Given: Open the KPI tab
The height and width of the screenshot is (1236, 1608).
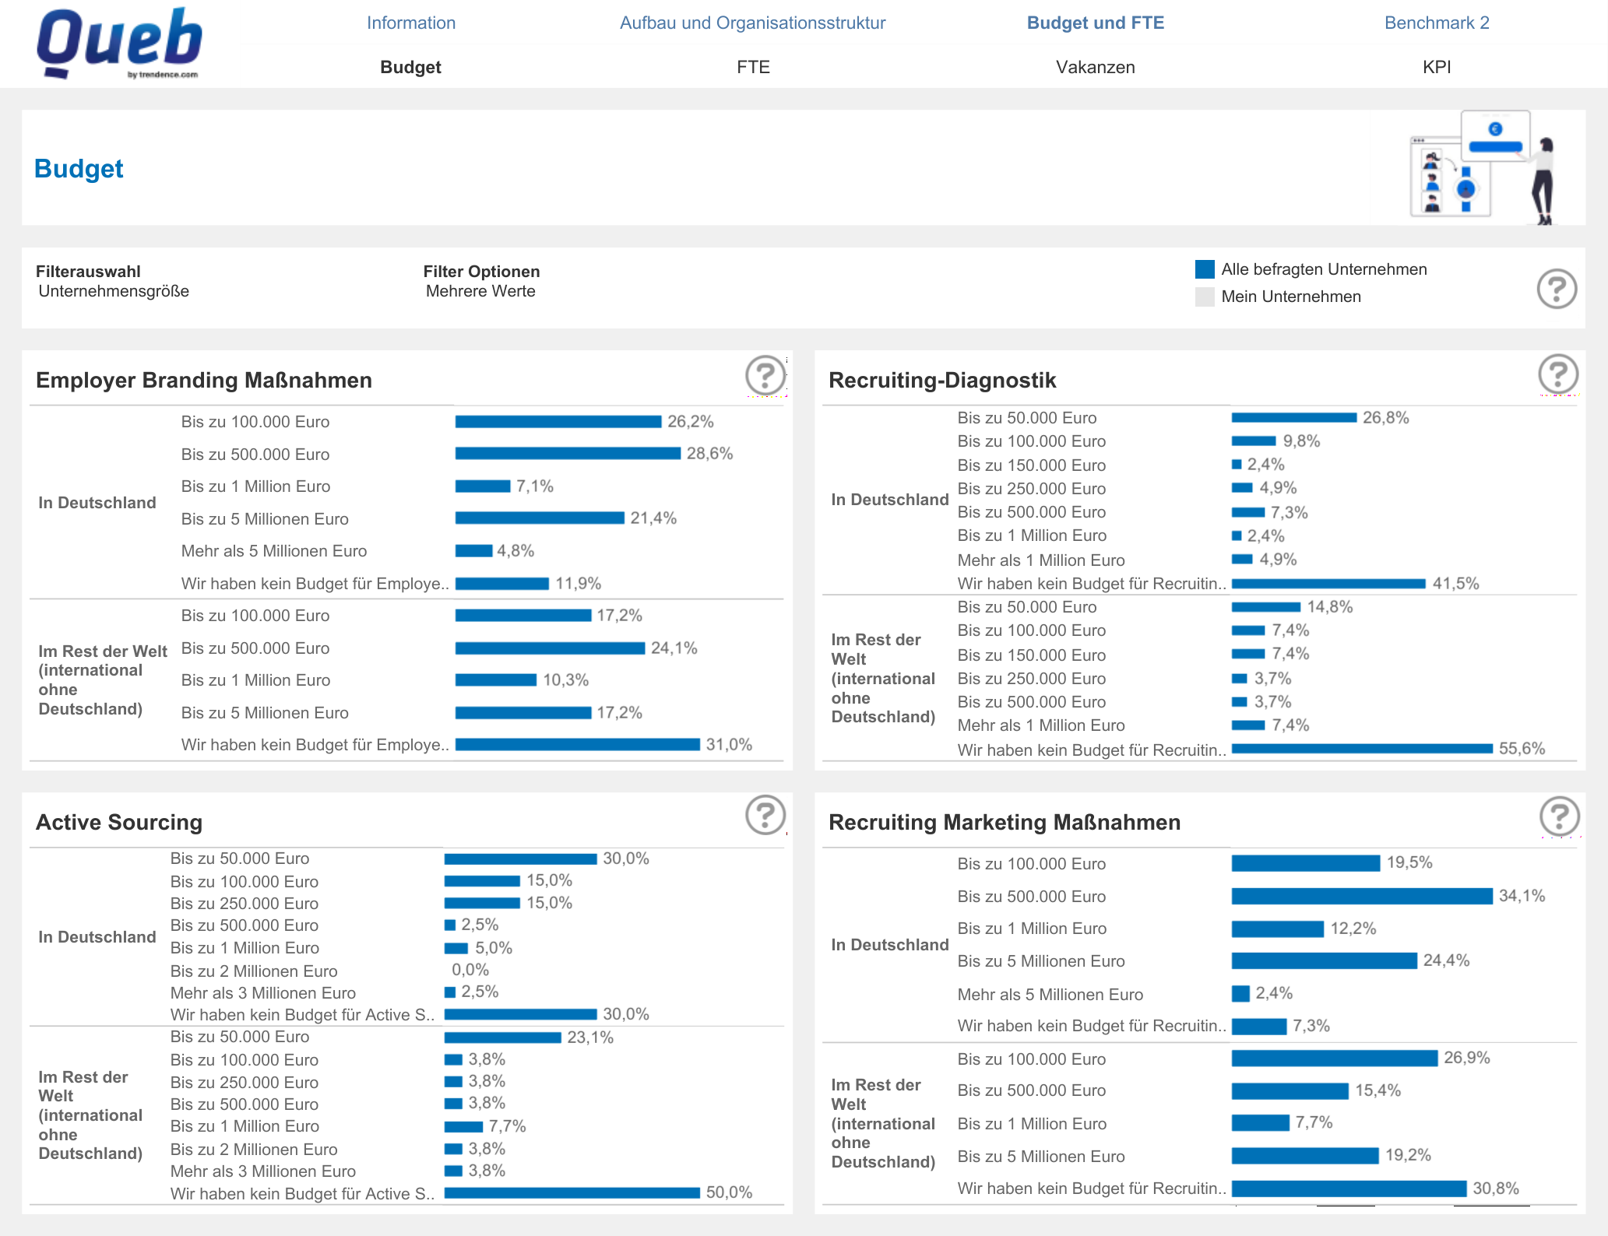Looking at the screenshot, I should 1437,67.
